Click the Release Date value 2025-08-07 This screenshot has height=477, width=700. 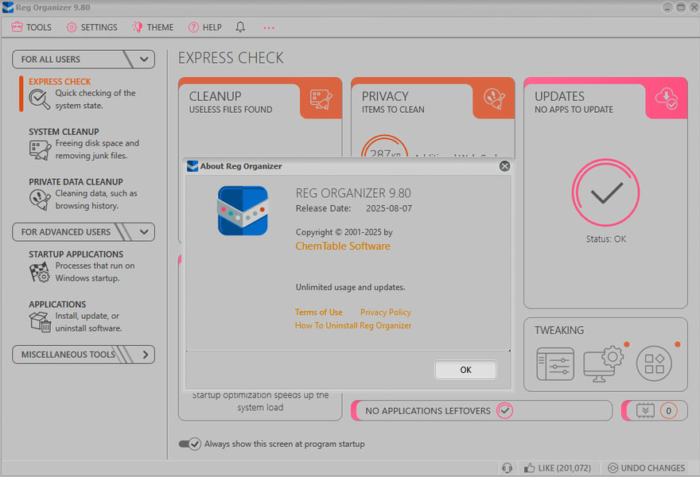point(389,208)
